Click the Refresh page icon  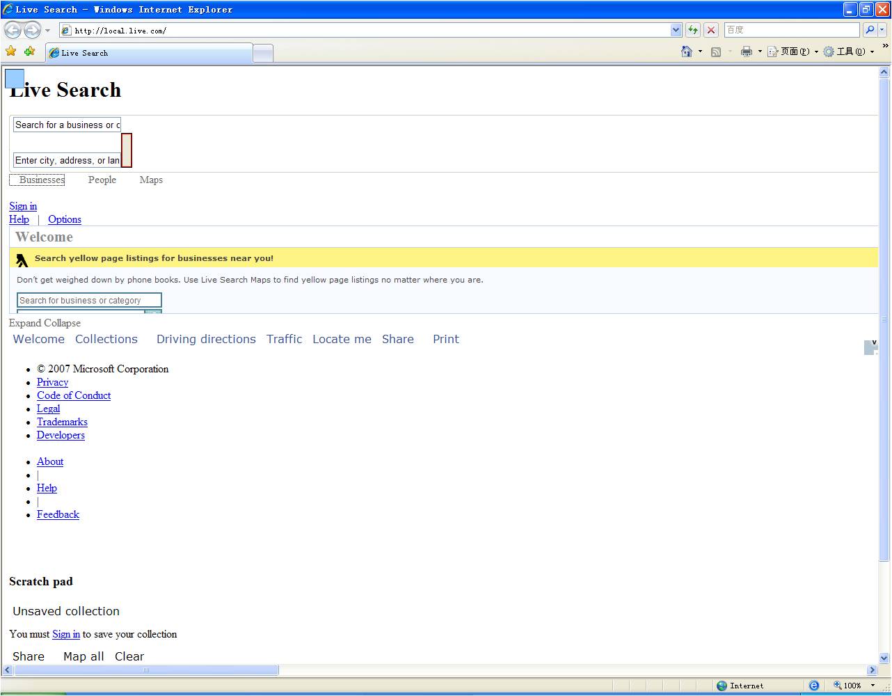pyautogui.click(x=693, y=30)
